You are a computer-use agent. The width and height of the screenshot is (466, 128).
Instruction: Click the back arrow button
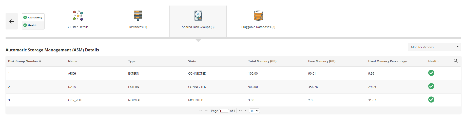click(12, 21)
